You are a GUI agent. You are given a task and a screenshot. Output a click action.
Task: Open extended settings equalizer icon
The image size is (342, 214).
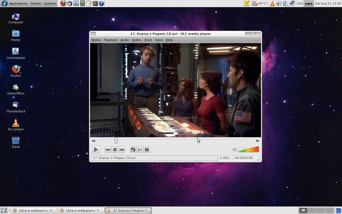[147, 150]
